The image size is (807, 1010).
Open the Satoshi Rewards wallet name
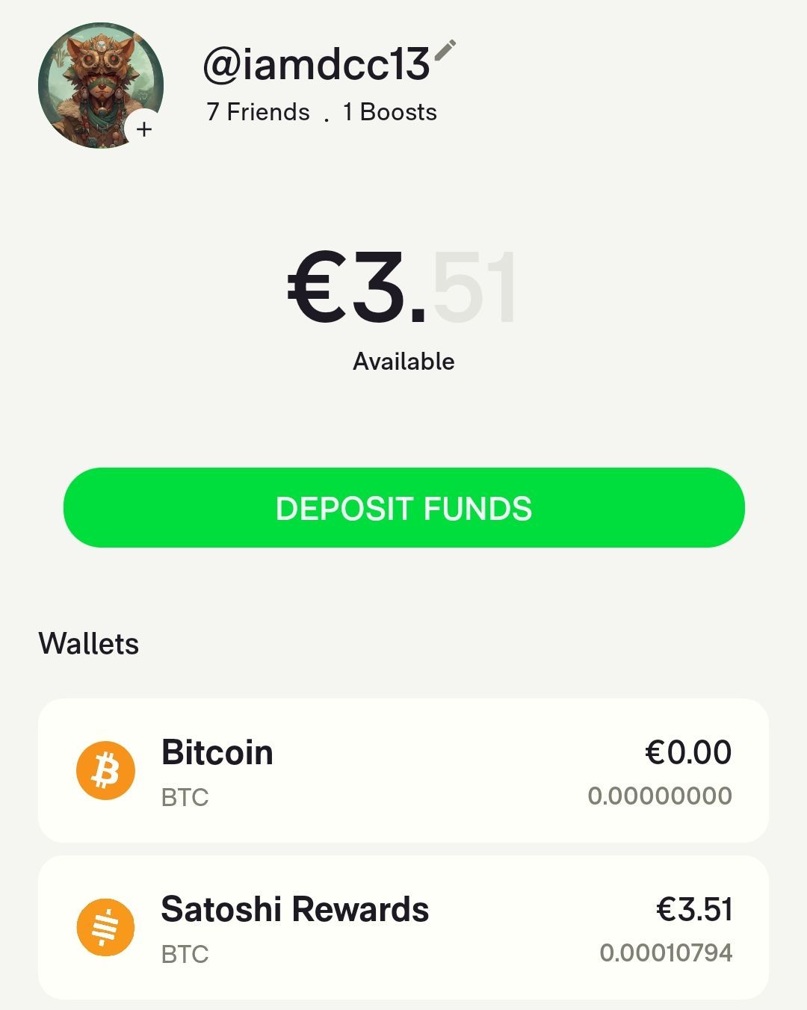click(294, 909)
